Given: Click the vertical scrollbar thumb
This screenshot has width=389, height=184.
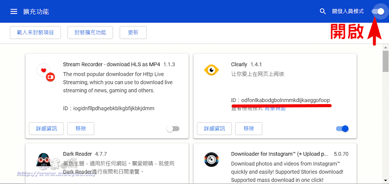Looking at the screenshot, I should tap(386, 61).
